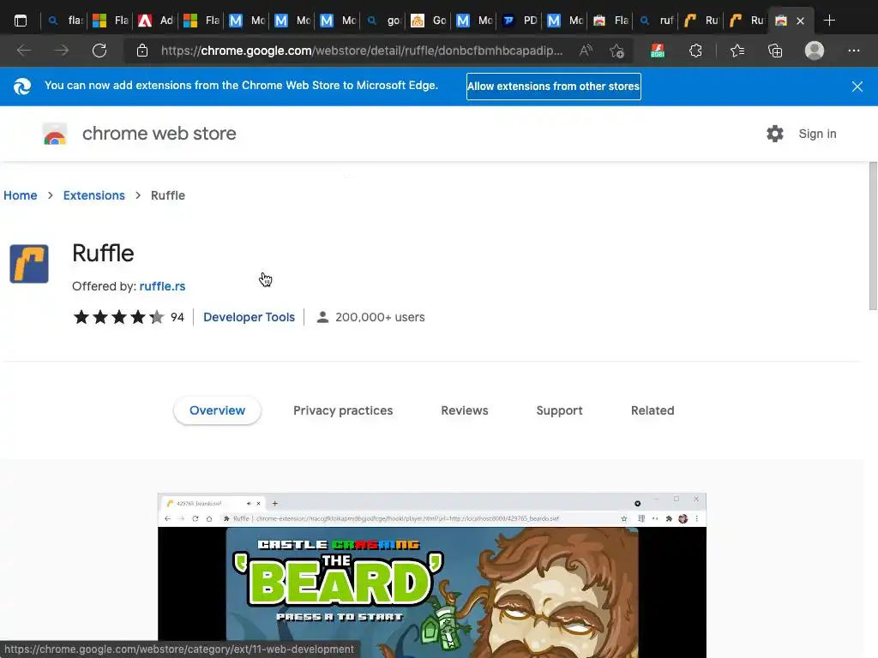Screen dimensions: 878x658
Task: Open Chrome Web Store settings gear
Action: 775,134
